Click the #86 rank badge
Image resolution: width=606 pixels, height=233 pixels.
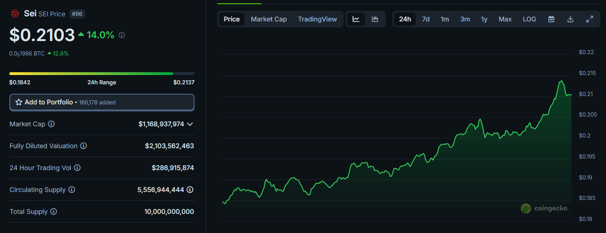[77, 14]
